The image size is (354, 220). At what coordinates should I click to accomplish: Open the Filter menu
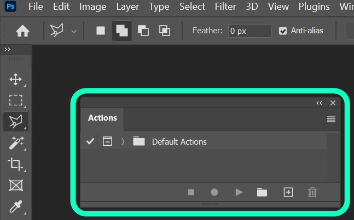pyautogui.click(x=225, y=7)
